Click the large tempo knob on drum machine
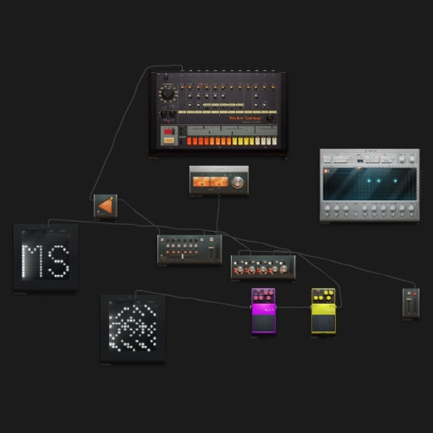The width and height of the screenshot is (433, 433). click(167, 94)
